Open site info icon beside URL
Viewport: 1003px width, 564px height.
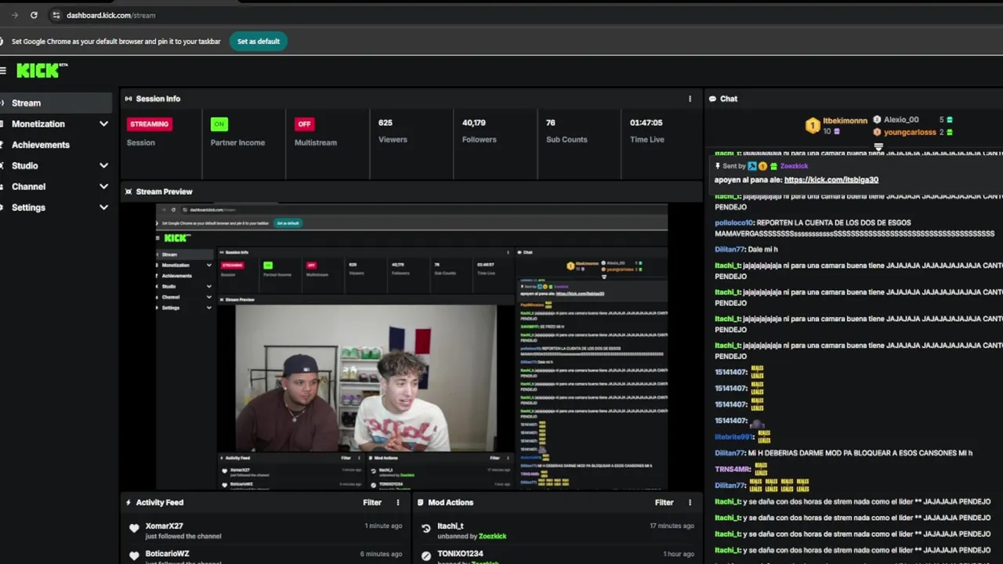pos(56,15)
